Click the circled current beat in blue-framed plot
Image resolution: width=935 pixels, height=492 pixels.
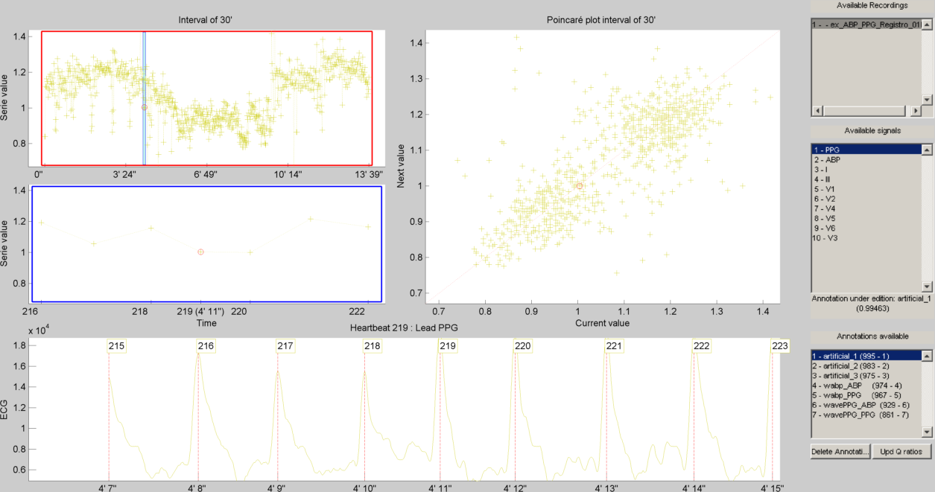[x=200, y=252]
